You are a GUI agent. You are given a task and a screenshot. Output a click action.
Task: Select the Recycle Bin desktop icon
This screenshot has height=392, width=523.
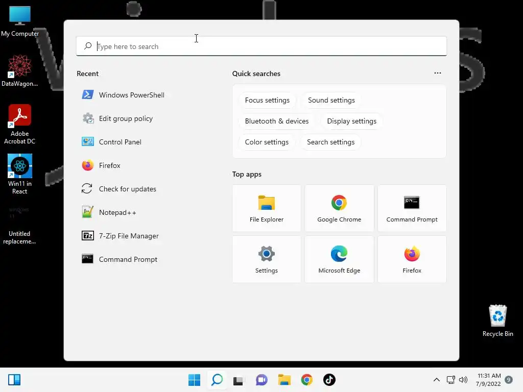pyautogui.click(x=497, y=321)
